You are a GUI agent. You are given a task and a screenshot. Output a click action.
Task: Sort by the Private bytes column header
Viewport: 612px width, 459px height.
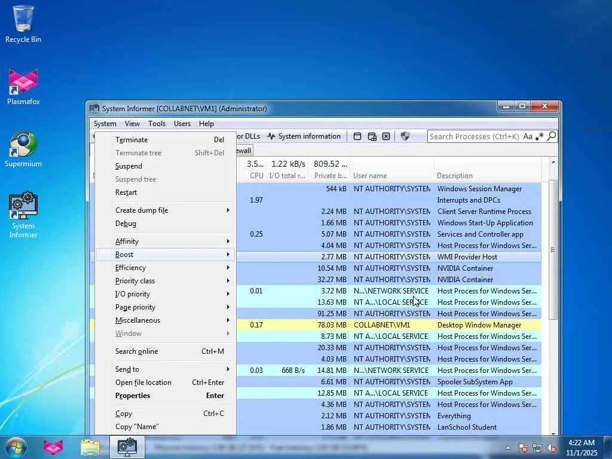click(330, 170)
